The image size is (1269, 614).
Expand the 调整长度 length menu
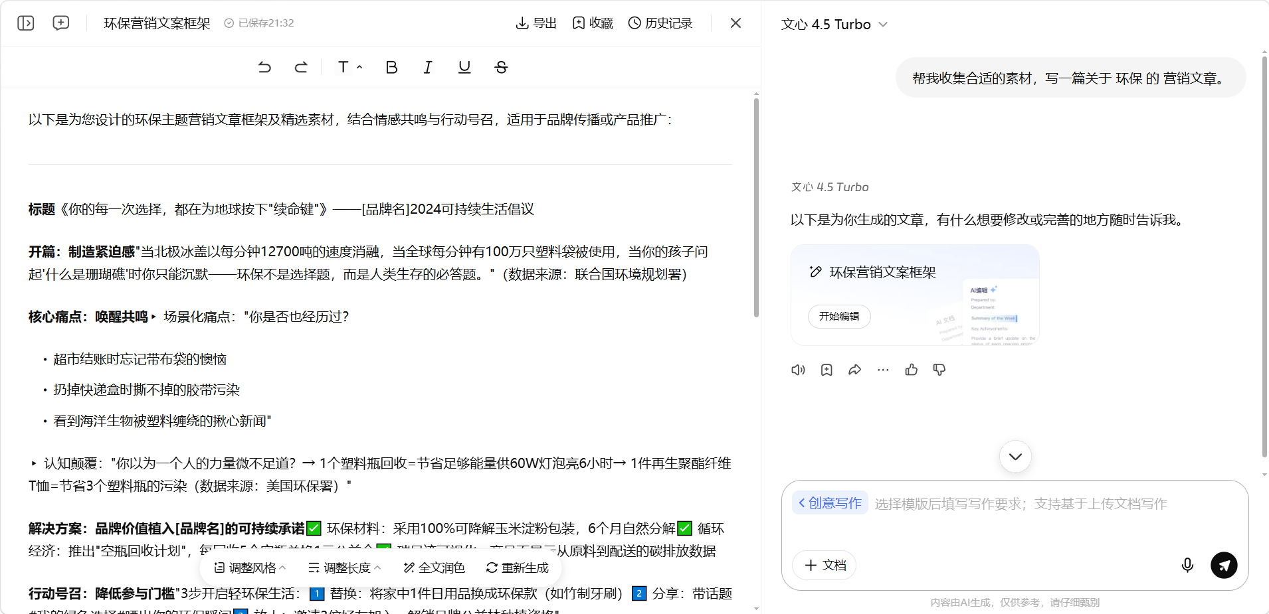(344, 568)
